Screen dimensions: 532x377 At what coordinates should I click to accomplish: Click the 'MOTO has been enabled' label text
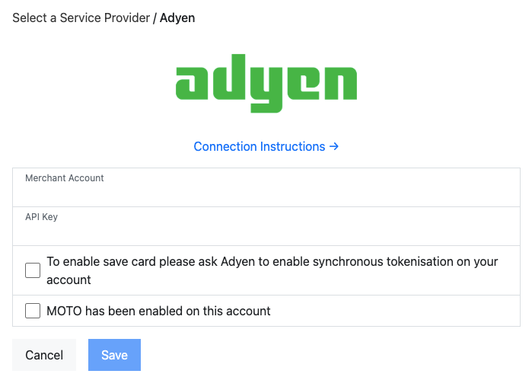coord(158,311)
